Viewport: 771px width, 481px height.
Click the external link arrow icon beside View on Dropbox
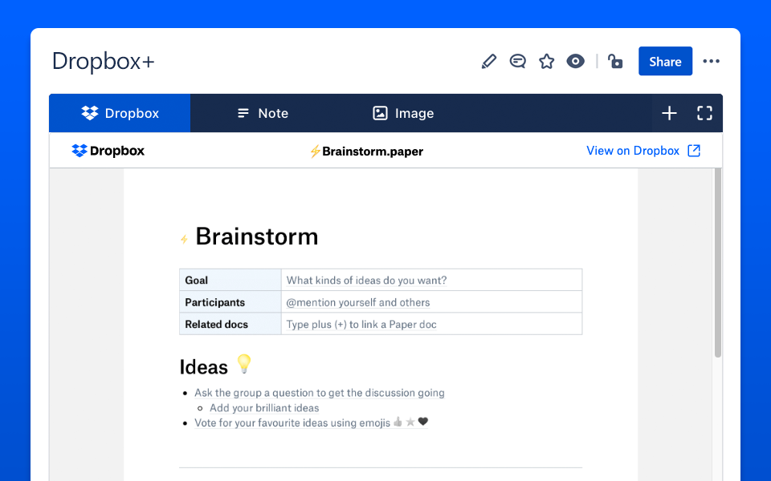pyautogui.click(x=694, y=151)
